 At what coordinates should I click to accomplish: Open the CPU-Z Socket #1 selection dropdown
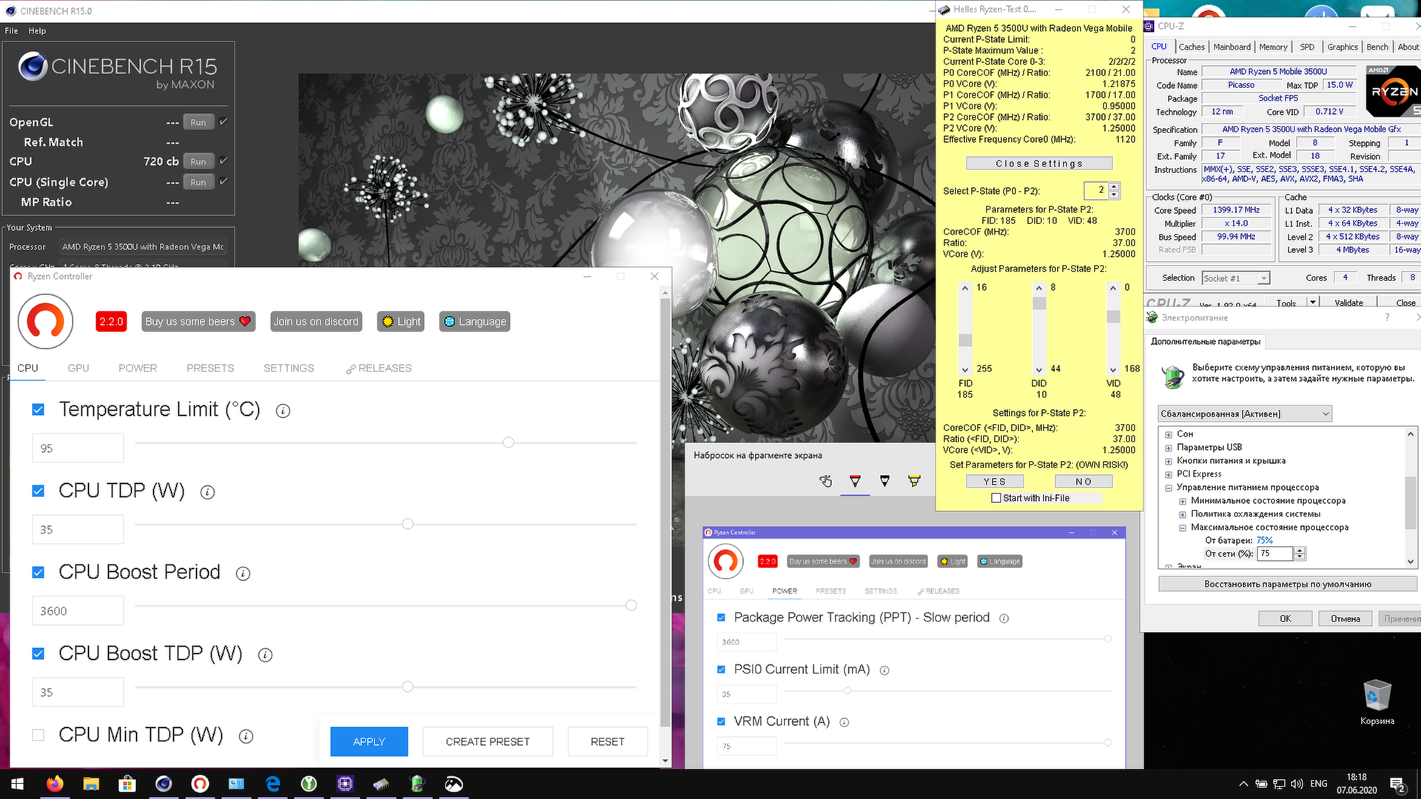point(1236,278)
